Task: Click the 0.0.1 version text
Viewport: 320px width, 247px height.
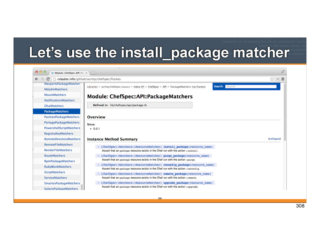Action: (x=97, y=129)
